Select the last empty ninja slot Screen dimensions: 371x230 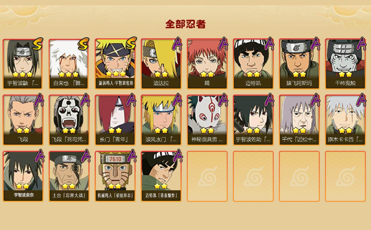click(x=345, y=176)
